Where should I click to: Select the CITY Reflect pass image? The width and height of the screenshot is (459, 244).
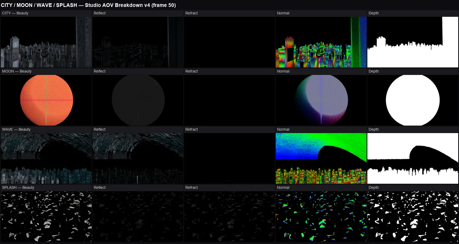pyautogui.click(x=138, y=42)
